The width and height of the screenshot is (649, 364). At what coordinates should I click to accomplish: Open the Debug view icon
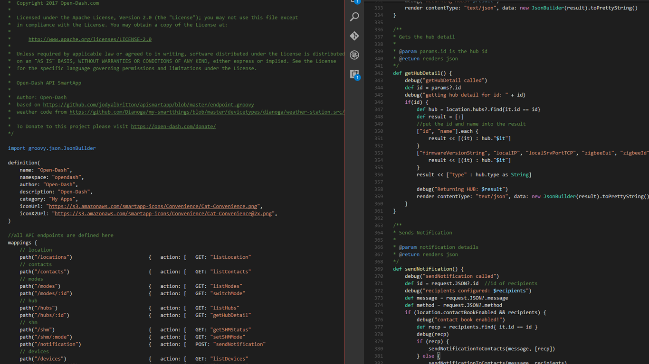pos(354,55)
